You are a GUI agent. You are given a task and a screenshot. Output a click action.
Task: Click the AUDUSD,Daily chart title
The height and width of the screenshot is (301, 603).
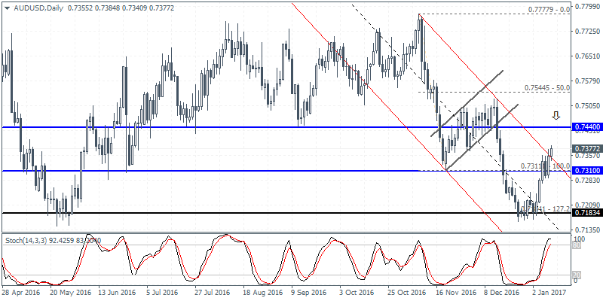[38, 8]
